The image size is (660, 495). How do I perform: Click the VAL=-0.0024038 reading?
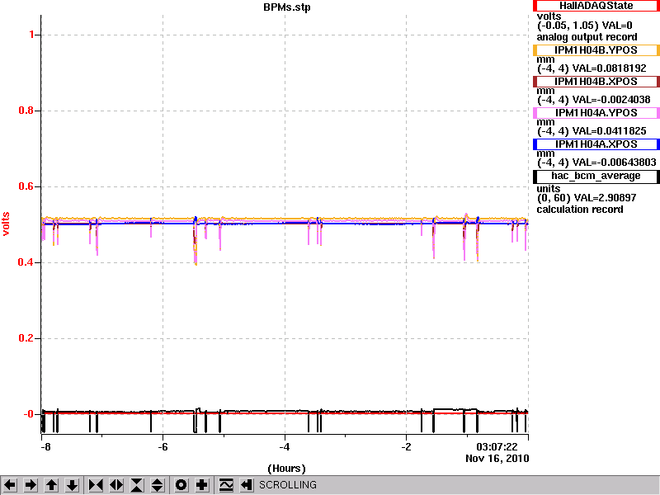pos(611,100)
